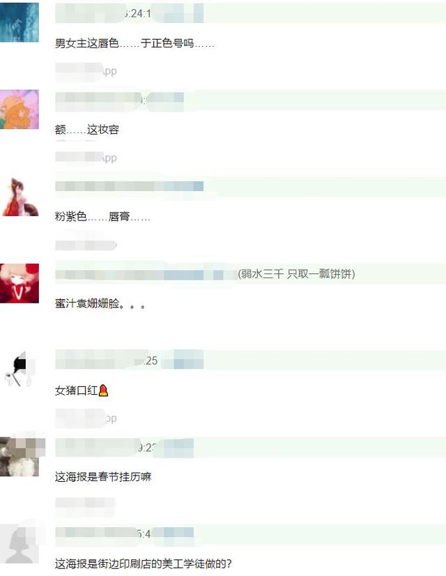
Task: Click the orange-haired cartoon girl avatar
Action: tap(20, 109)
